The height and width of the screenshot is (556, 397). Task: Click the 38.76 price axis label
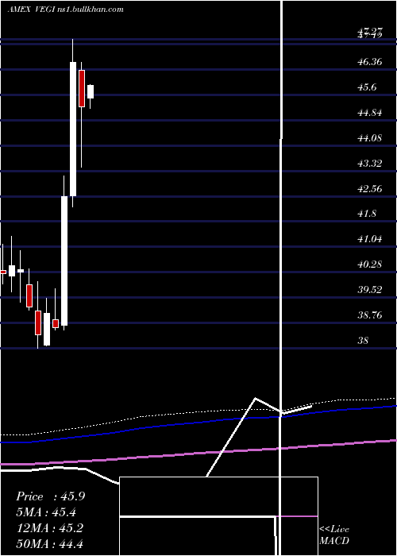[370, 315]
